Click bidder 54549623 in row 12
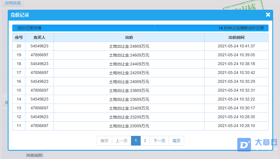Image resolution: width=280 pixels, height=159 pixels. (39, 117)
